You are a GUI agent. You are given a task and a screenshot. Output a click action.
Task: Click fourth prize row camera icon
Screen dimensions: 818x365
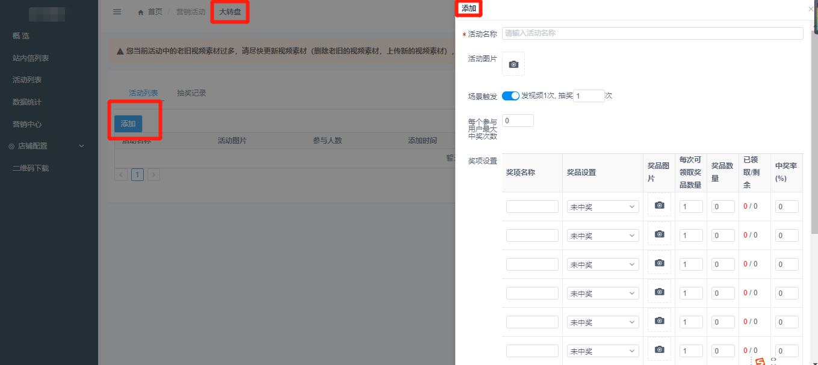[x=659, y=292]
